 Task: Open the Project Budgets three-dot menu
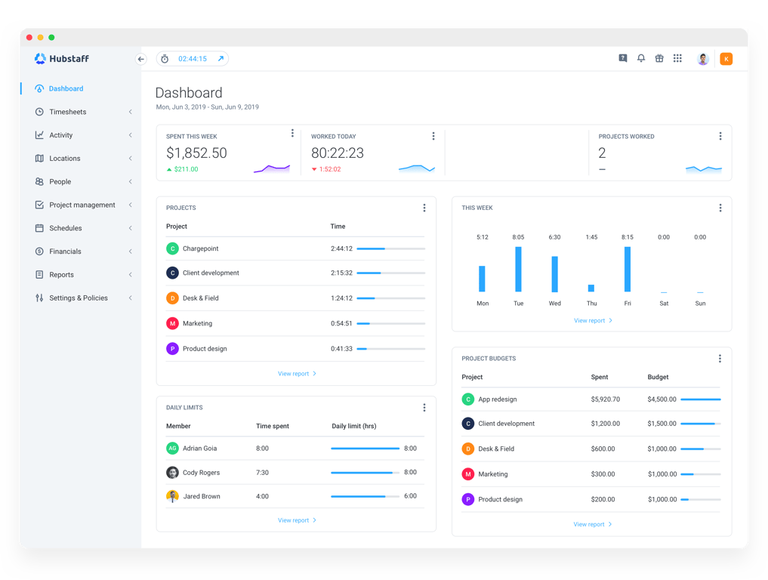[x=720, y=358]
